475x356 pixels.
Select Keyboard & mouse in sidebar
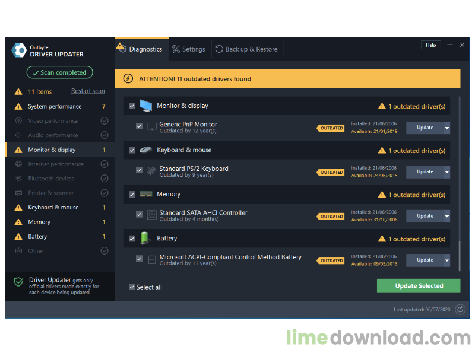[x=60, y=207]
